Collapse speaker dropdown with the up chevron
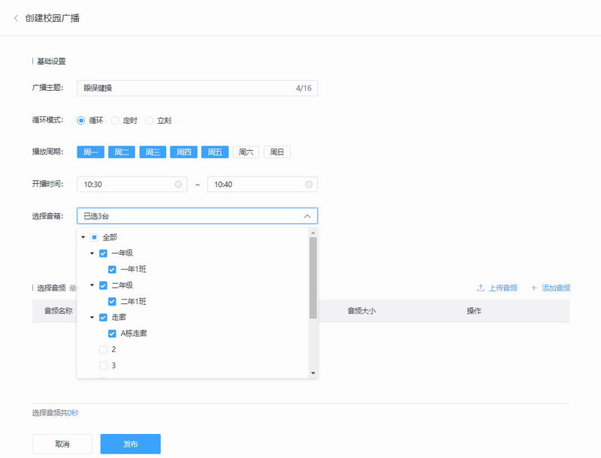The width and height of the screenshot is (601, 458). click(x=307, y=216)
